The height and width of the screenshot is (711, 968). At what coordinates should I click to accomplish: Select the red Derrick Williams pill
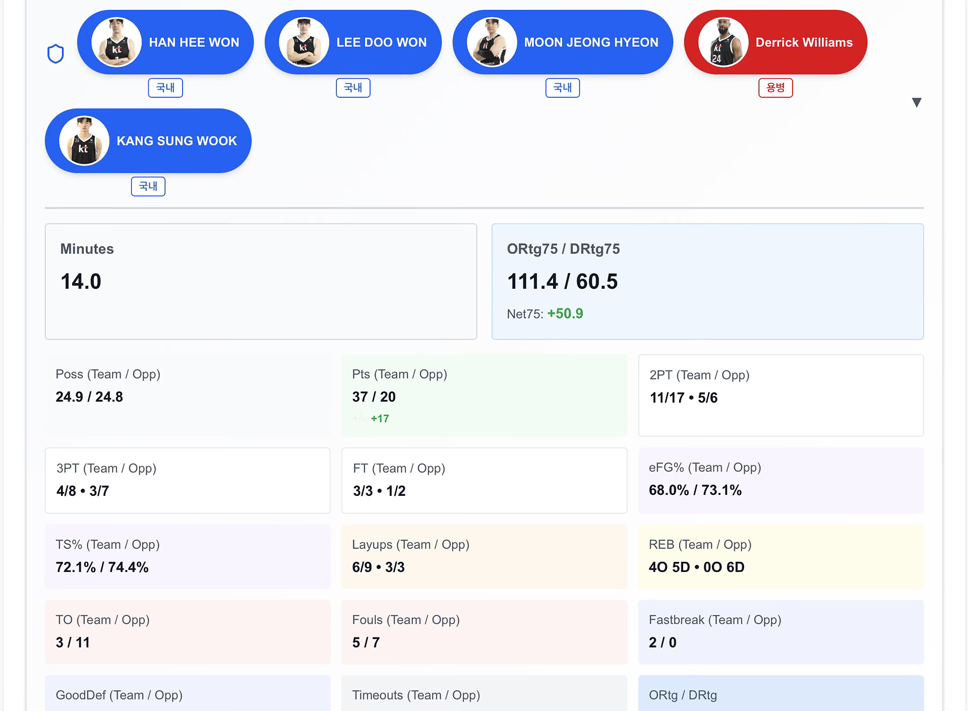click(804, 42)
